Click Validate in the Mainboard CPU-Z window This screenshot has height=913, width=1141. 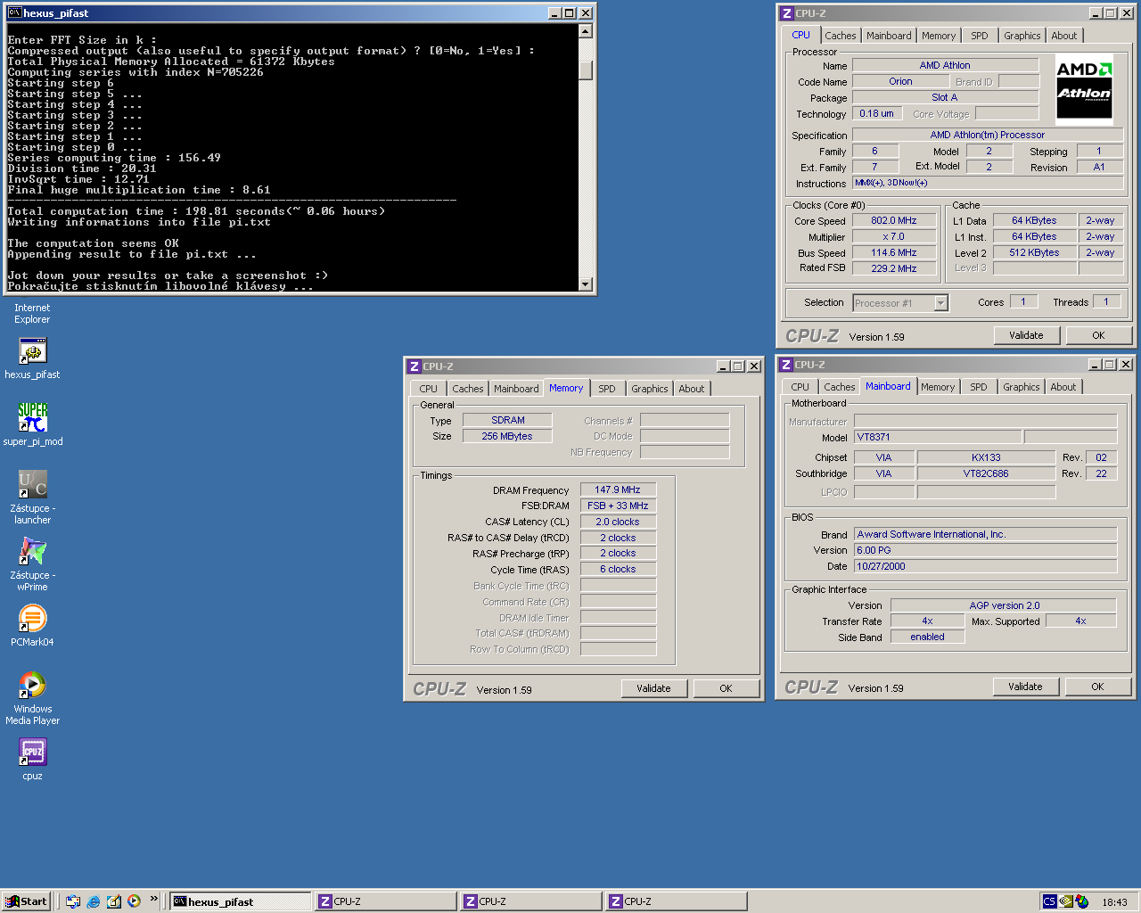[x=1025, y=687]
